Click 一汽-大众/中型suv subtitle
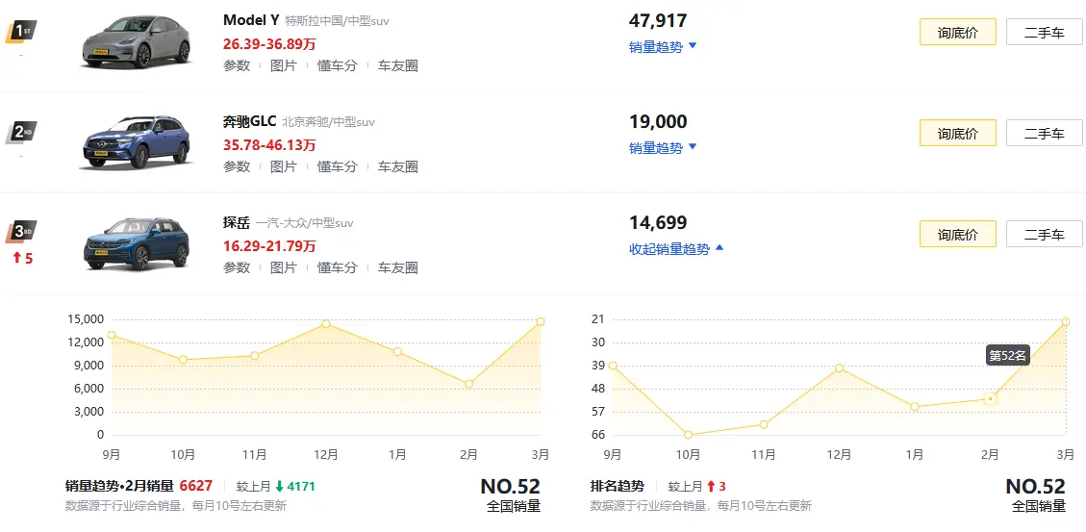 pyautogui.click(x=305, y=223)
